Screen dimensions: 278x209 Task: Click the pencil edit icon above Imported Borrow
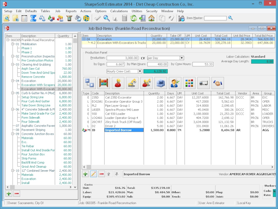(95, 174)
